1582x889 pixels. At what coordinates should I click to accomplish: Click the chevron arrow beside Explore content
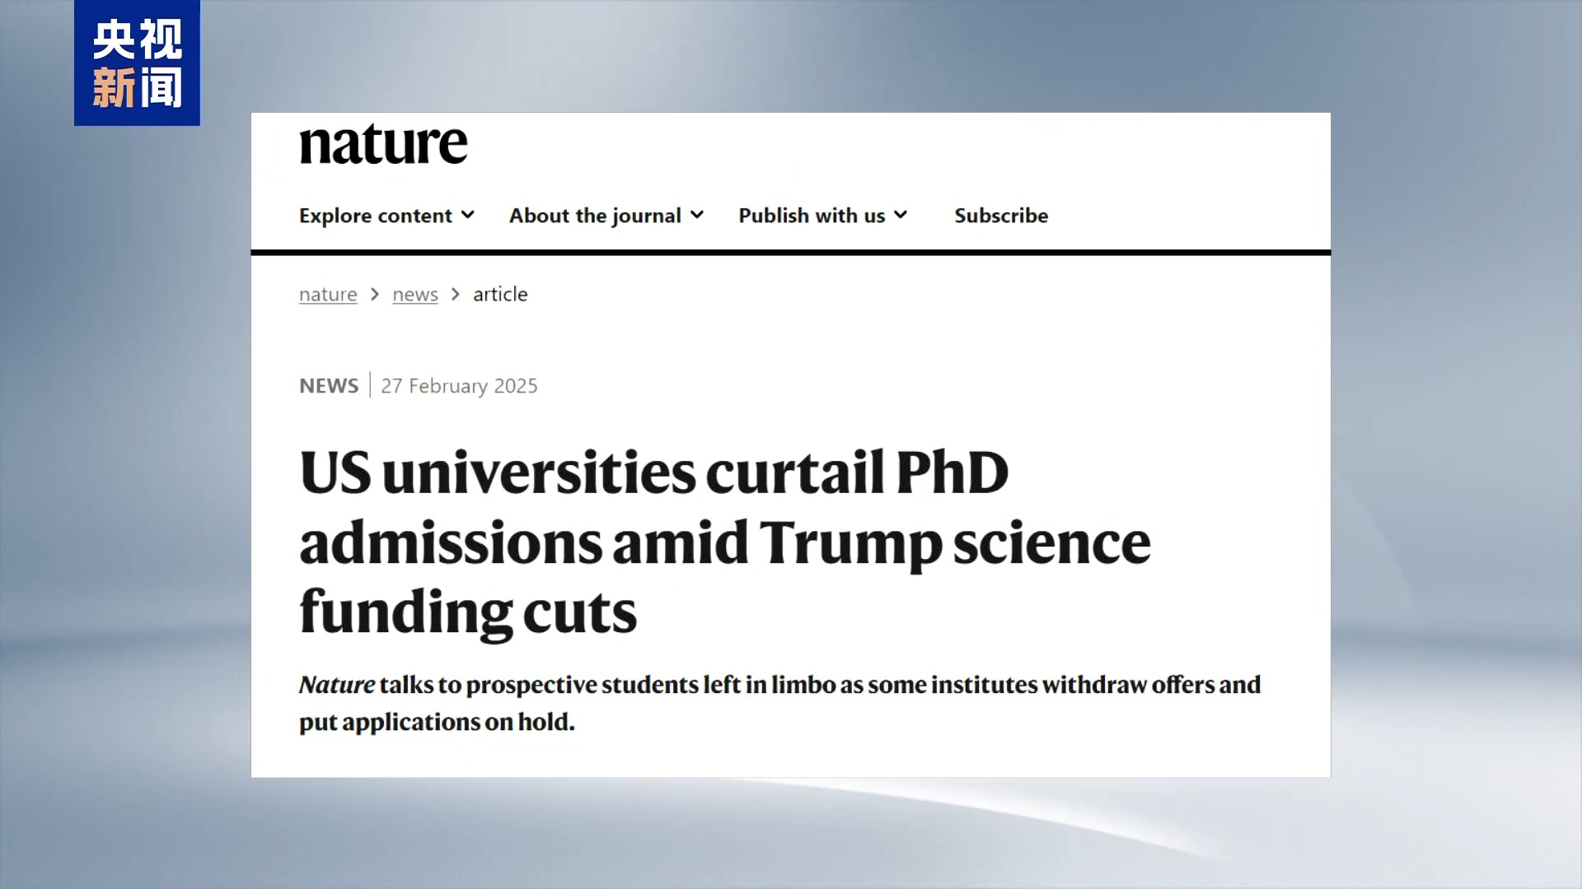tap(468, 215)
